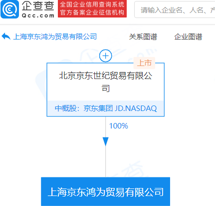
Task: Switch to the 企业图谱 tab
Action: [x=188, y=36]
